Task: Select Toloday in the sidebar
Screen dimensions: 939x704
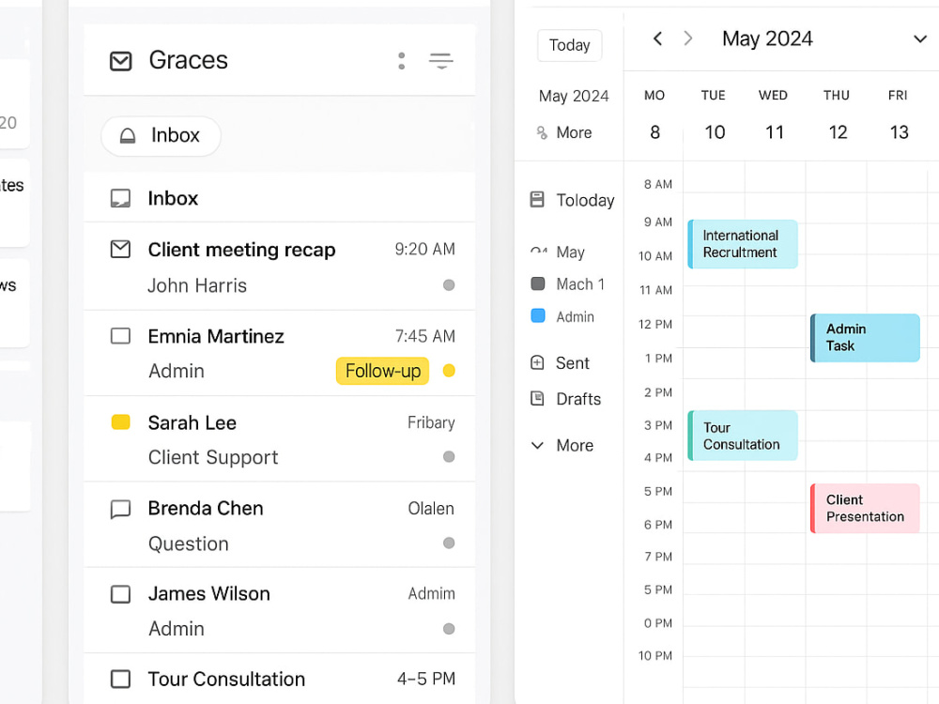Action: [x=585, y=200]
